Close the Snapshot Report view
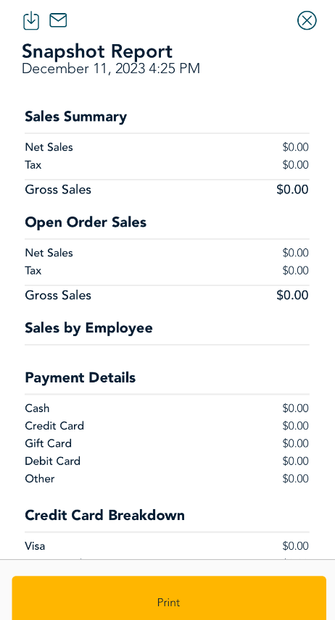Viewport: 335px width, 620px height. tap(307, 20)
